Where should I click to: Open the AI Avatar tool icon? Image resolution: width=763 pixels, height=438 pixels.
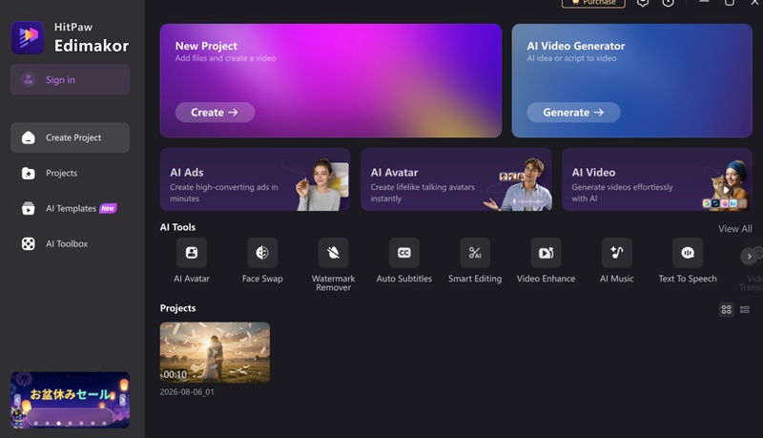(x=192, y=253)
